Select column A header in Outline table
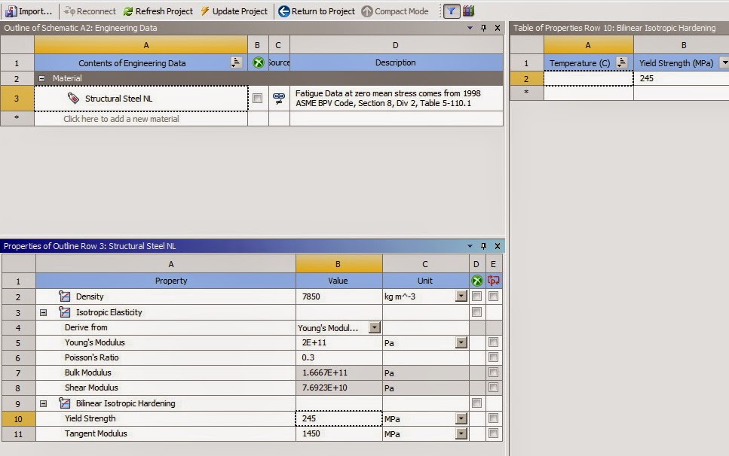This screenshot has width=729, height=456. click(141, 45)
